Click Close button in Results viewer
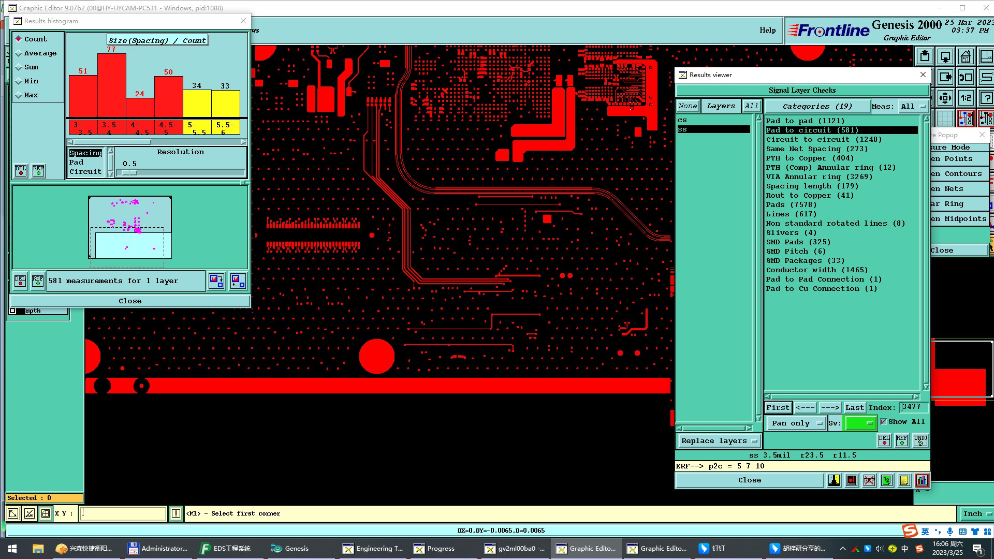The image size is (994, 559). click(749, 480)
